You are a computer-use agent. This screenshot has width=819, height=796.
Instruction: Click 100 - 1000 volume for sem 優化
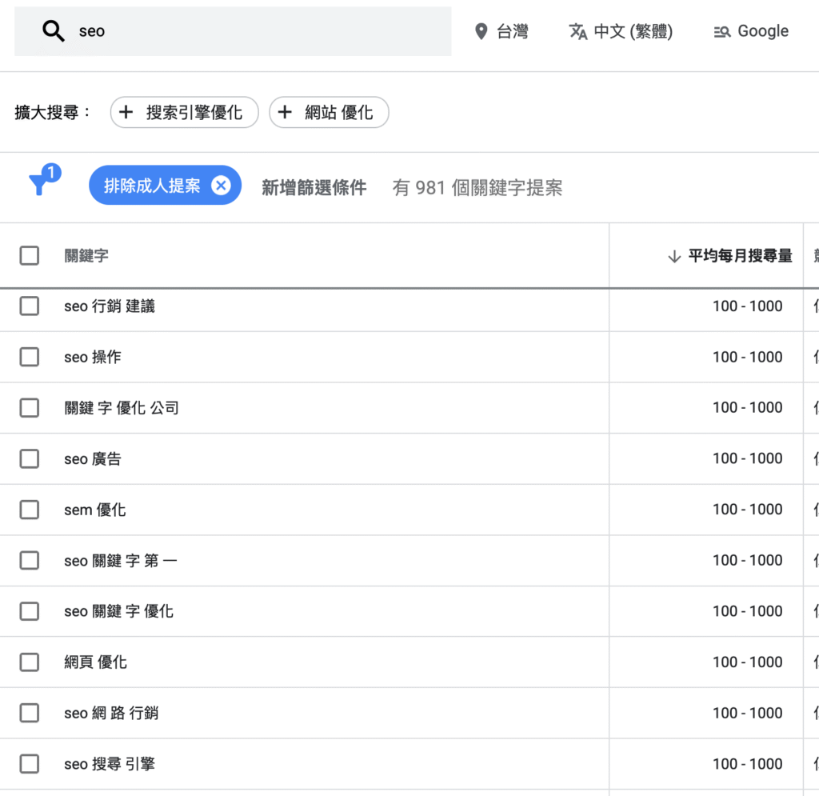tap(748, 510)
